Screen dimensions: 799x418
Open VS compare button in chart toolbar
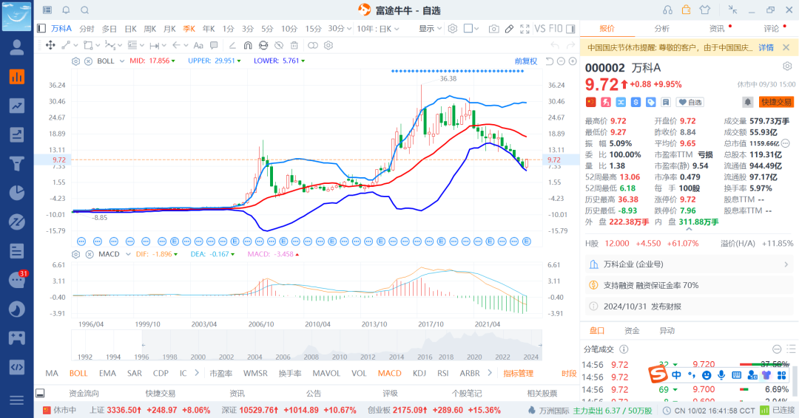coord(540,29)
